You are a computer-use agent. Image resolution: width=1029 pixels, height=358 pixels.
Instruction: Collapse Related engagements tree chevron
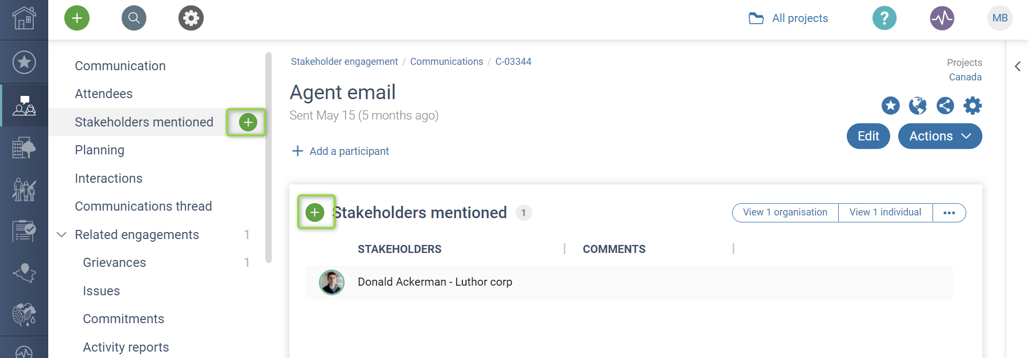(62, 235)
